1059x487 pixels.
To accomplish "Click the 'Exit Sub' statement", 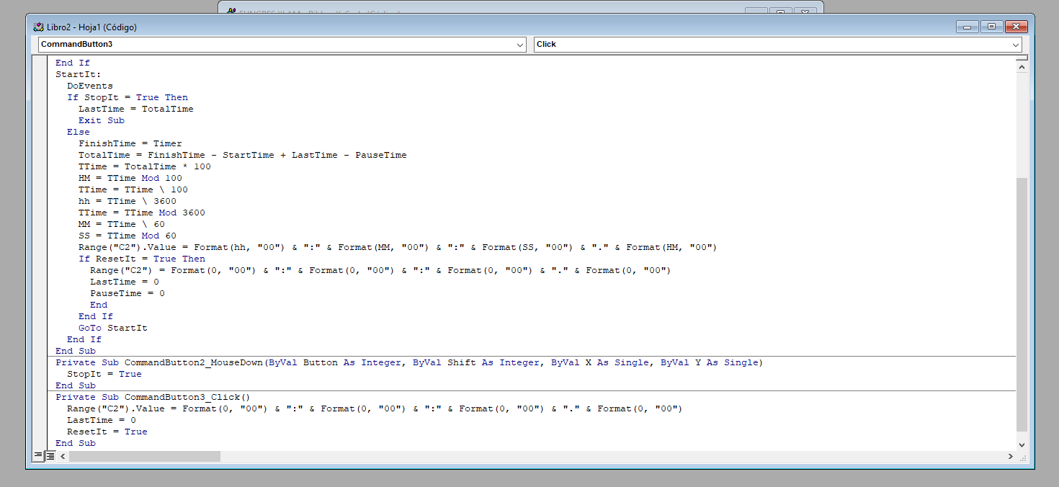I will (x=101, y=120).
